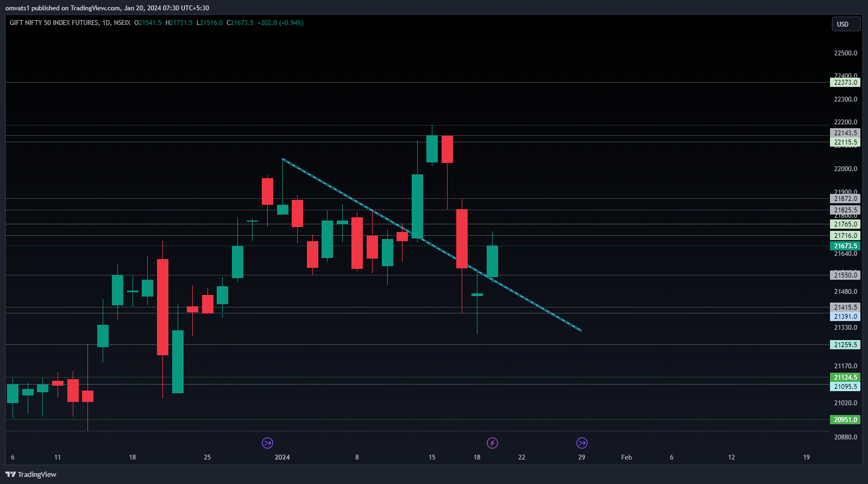
Task: Click the 20951.0 green price label
Action: pos(845,420)
